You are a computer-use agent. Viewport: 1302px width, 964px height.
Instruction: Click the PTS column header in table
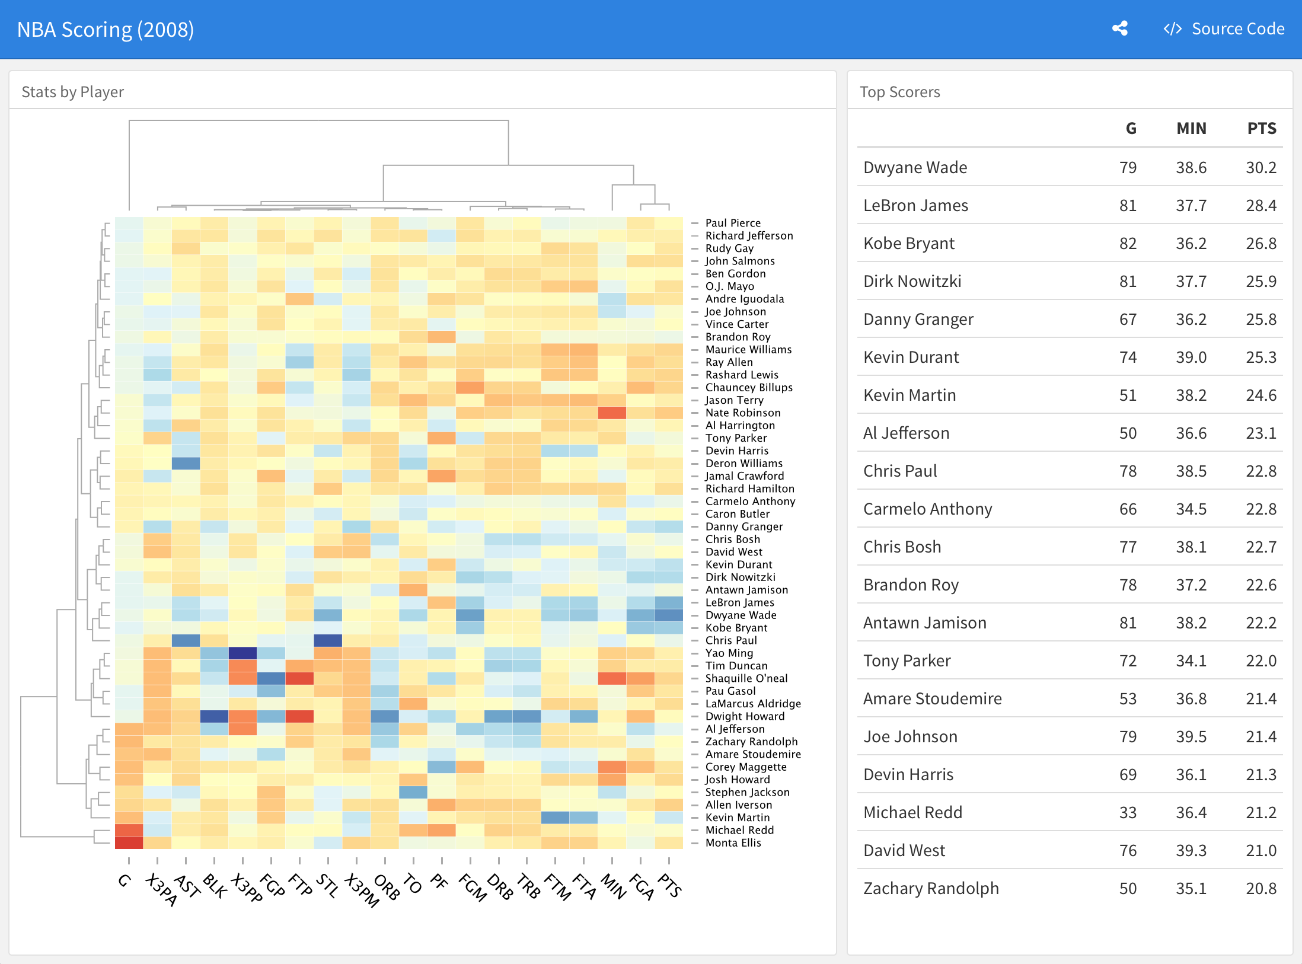point(1261,129)
